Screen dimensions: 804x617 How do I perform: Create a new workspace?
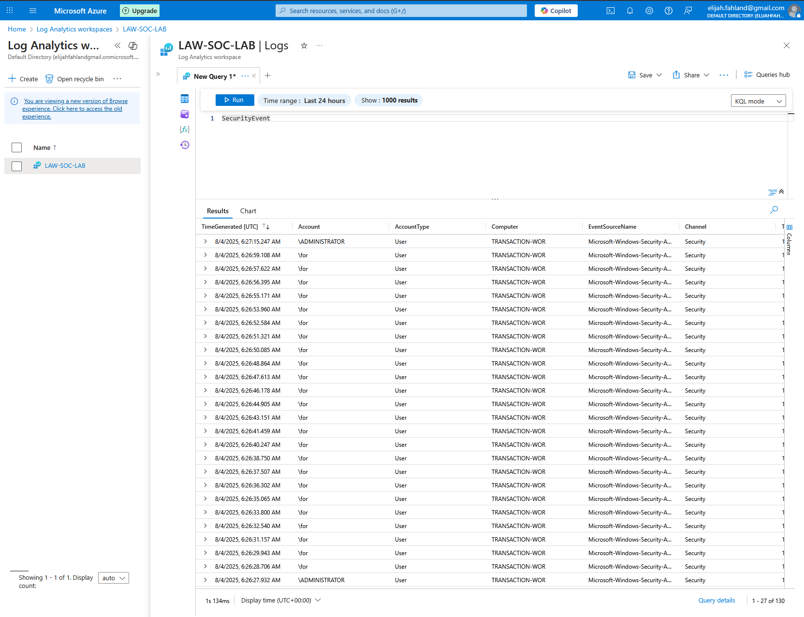[23, 79]
